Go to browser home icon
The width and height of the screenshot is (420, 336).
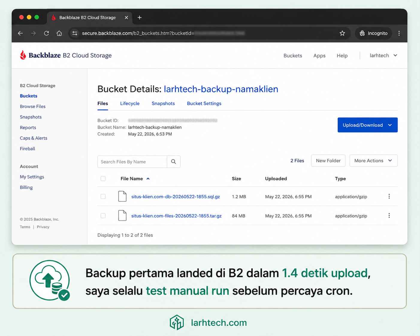coord(59,33)
